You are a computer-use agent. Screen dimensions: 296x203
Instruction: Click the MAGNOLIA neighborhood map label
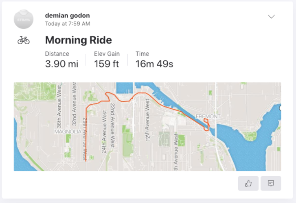click(68, 132)
